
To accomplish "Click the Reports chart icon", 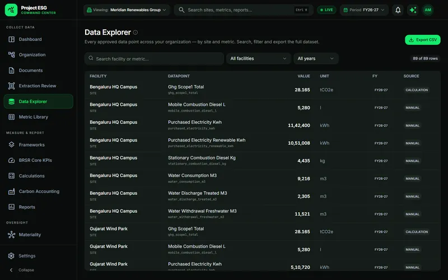I will tap(11, 207).
